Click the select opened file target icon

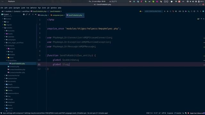(24, 14)
